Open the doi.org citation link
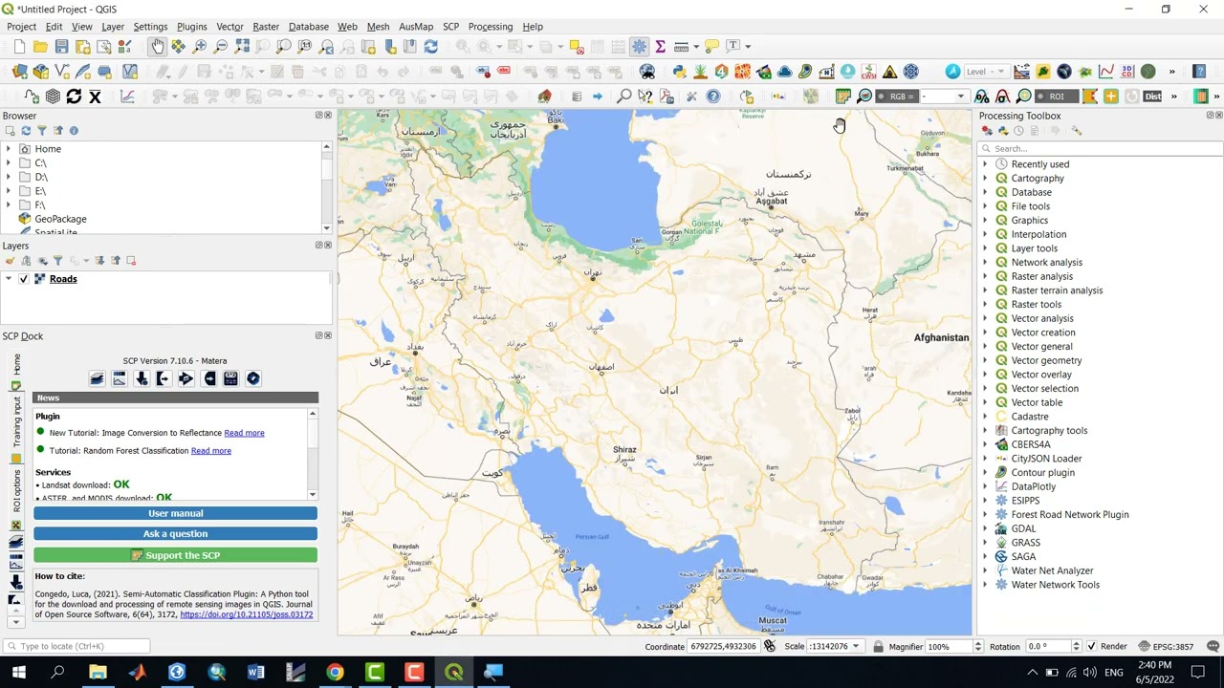Image resolution: width=1224 pixels, height=688 pixels. click(x=246, y=615)
